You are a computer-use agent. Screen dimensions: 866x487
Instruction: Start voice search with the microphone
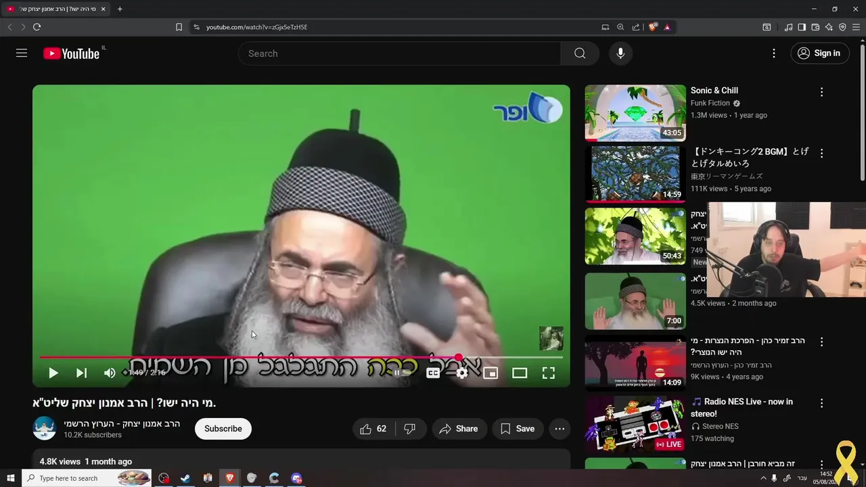[620, 53]
